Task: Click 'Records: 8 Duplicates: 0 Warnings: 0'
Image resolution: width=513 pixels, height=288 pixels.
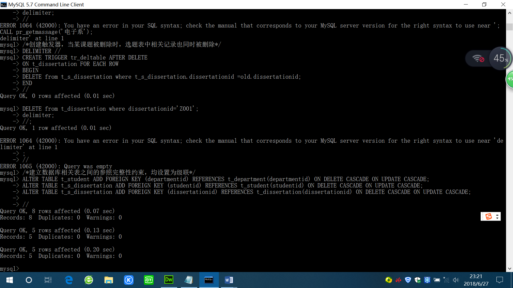Action: tap(61, 218)
